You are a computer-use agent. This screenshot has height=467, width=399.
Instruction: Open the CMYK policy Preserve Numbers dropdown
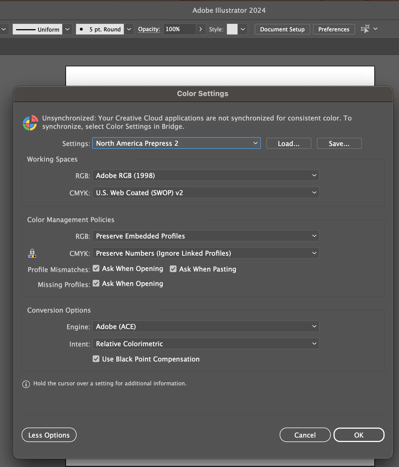206,253
